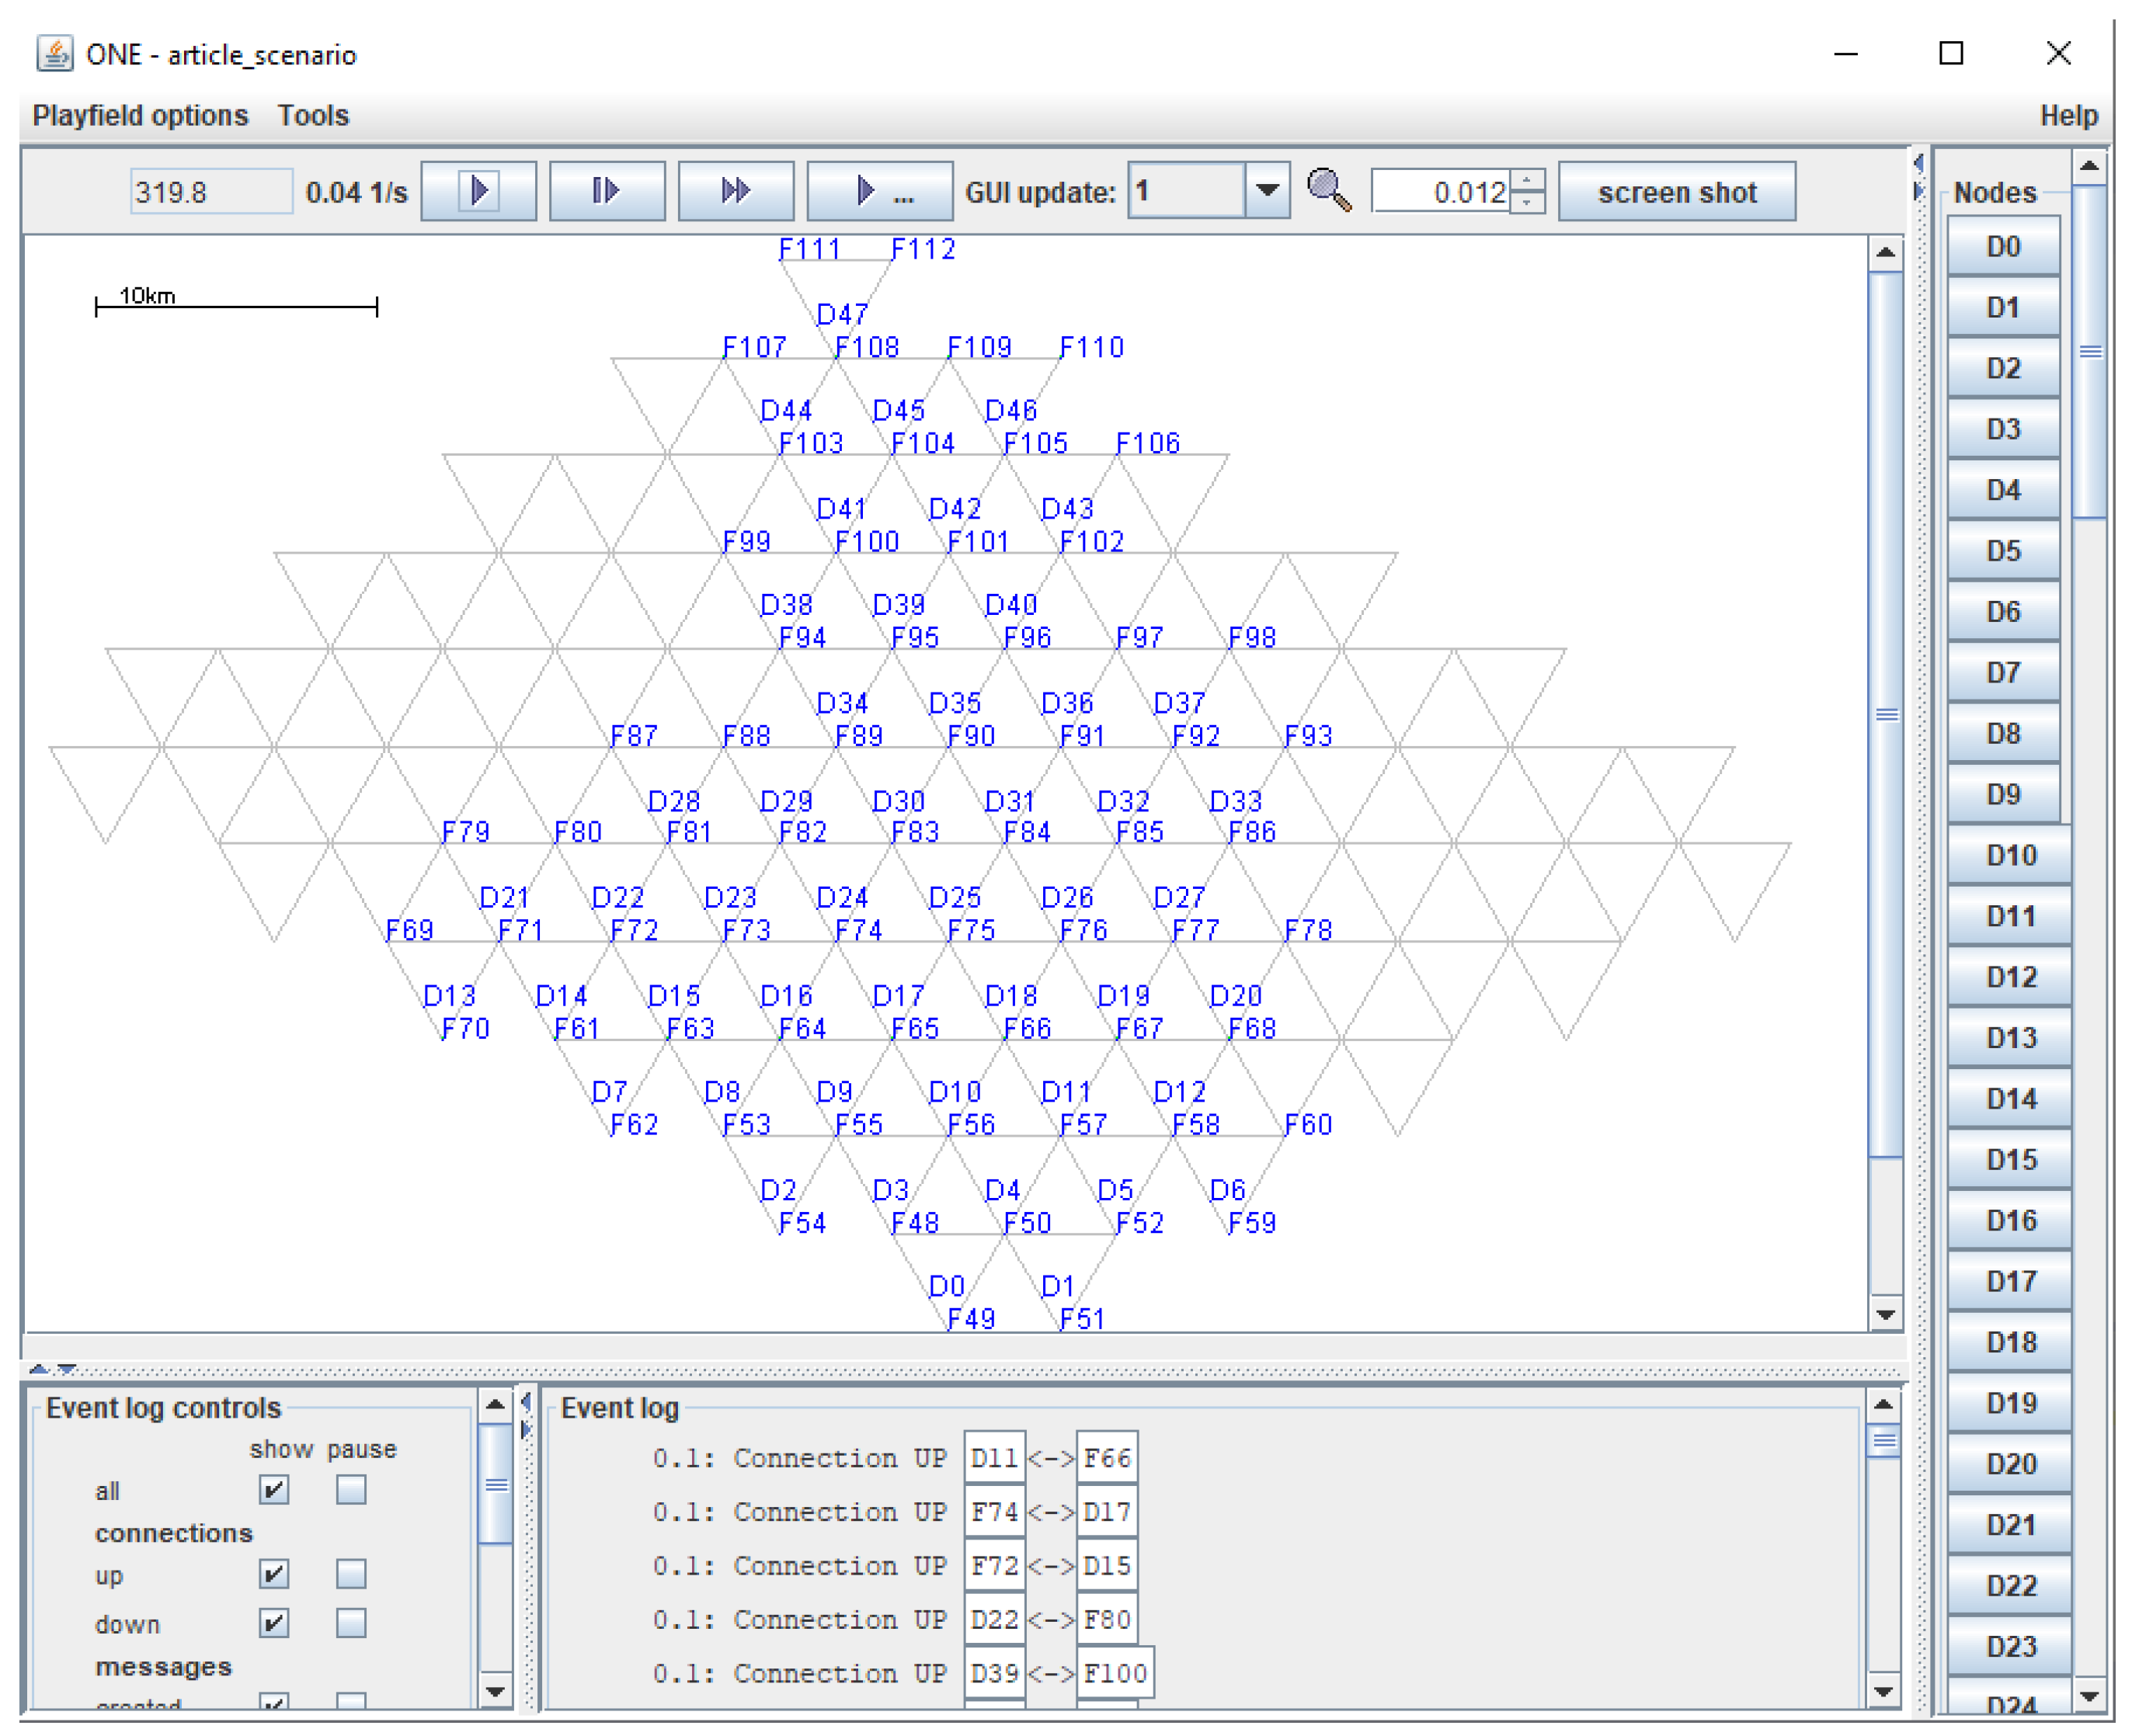Click the magnifying glass zoom icon
Viewport: 2132px width, 1736px height.
[x=1329, y=190]
